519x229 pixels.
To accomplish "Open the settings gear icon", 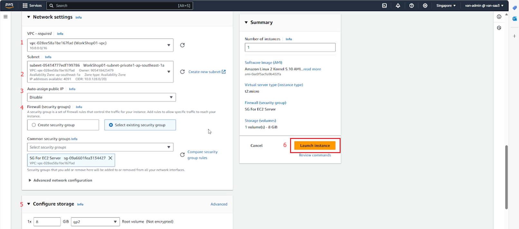I will 425,5.
